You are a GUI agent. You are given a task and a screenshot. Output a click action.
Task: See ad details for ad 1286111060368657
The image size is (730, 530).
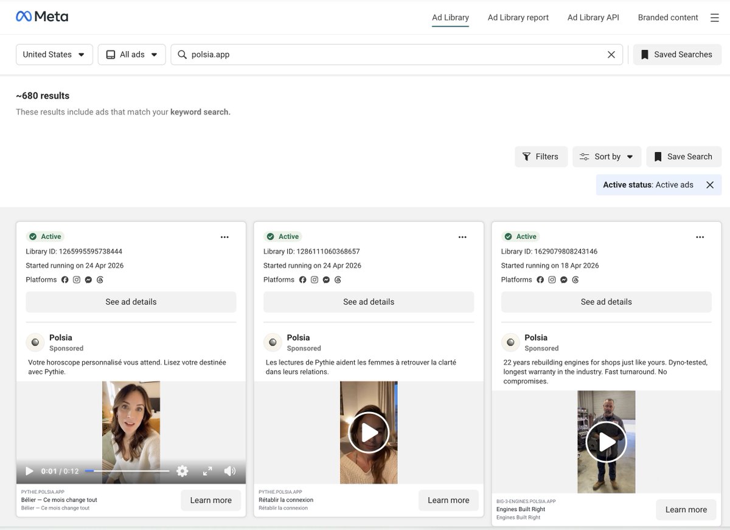(369, 302)
